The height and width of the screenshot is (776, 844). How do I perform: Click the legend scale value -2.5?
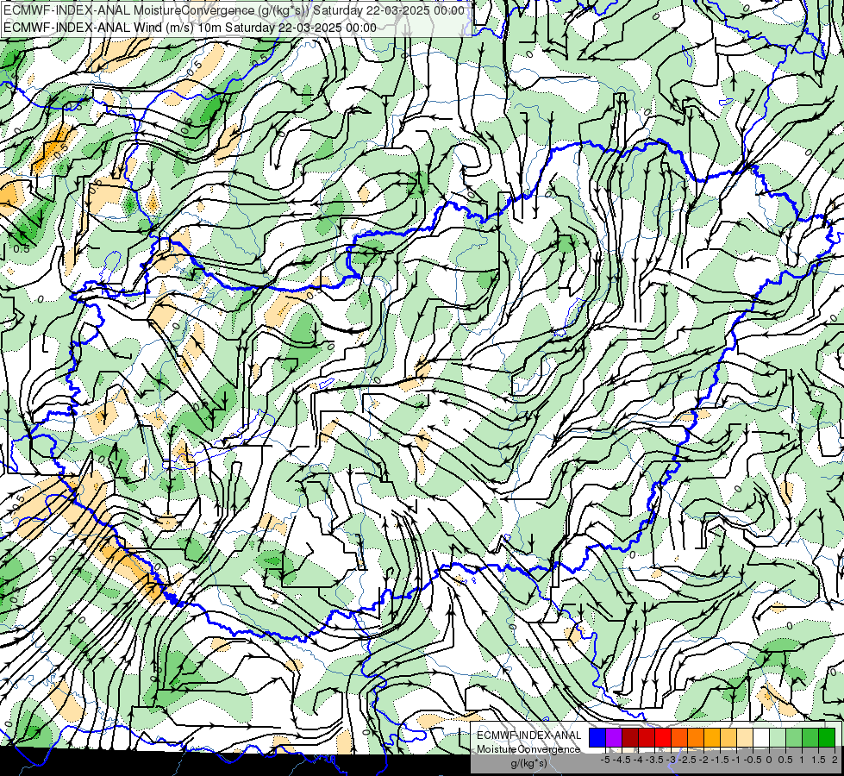point(687,760)
